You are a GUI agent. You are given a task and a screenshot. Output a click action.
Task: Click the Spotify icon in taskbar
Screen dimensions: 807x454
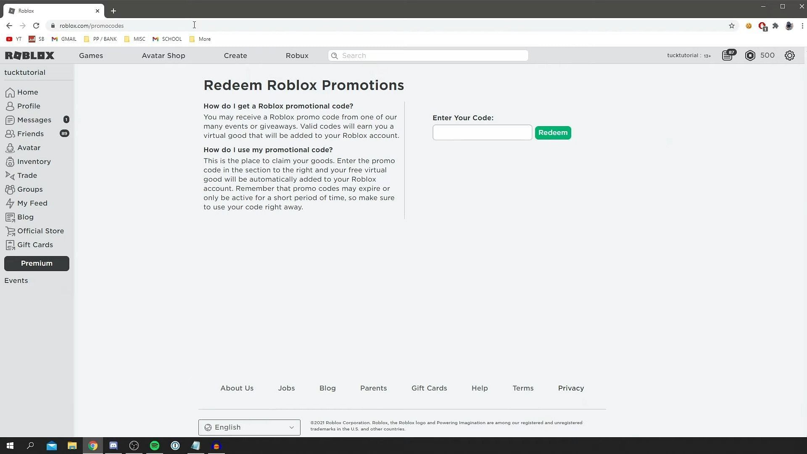155,445
